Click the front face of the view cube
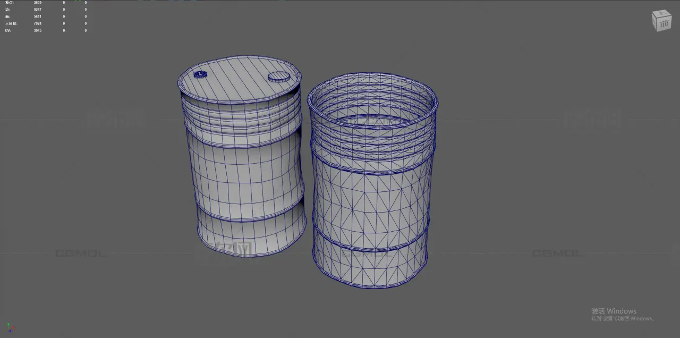Screen dimensions: 680x338 point(665,23)
